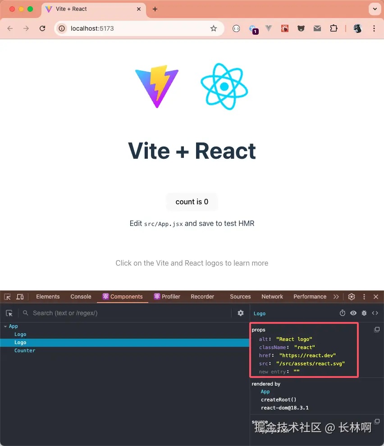
Task: Click the suspend component stopwatch icon
Action: (x=343, y=313)
